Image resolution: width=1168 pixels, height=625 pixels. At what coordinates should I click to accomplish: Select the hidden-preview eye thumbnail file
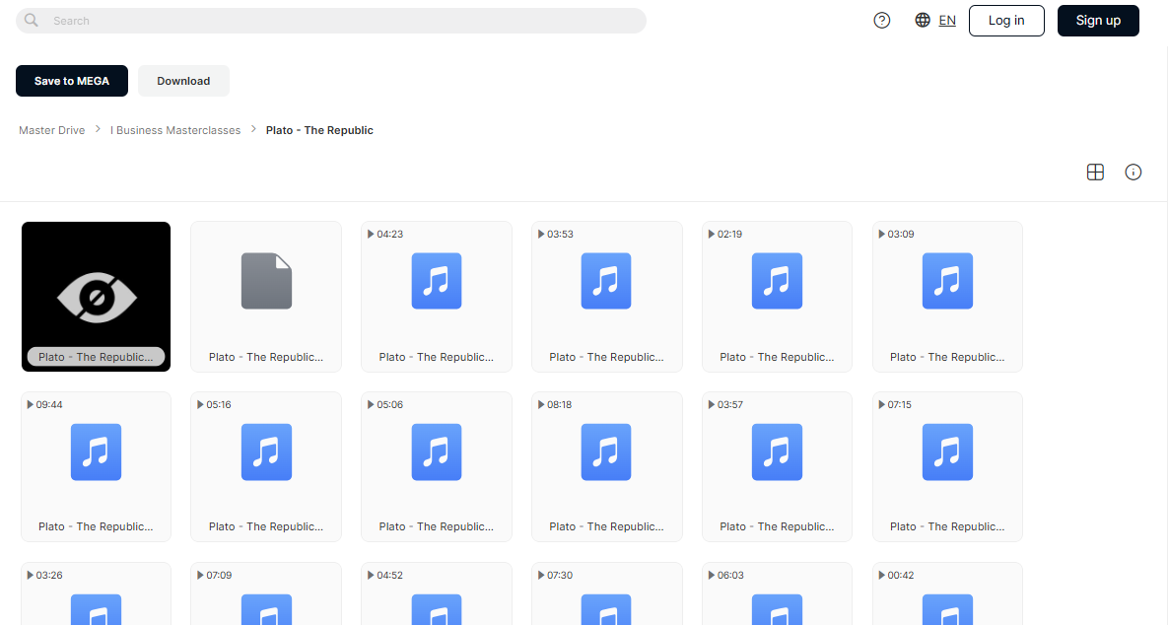96,297
